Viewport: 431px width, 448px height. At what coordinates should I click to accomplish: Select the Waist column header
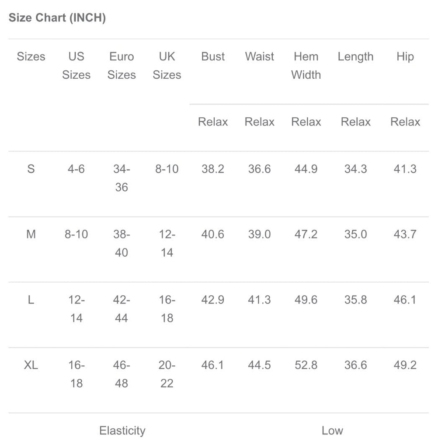pyautogui.click(x=259, y=56)
